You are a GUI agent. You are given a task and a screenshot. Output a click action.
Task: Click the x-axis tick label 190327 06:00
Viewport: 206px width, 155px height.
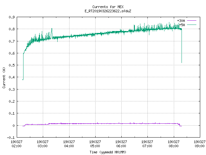121,144
